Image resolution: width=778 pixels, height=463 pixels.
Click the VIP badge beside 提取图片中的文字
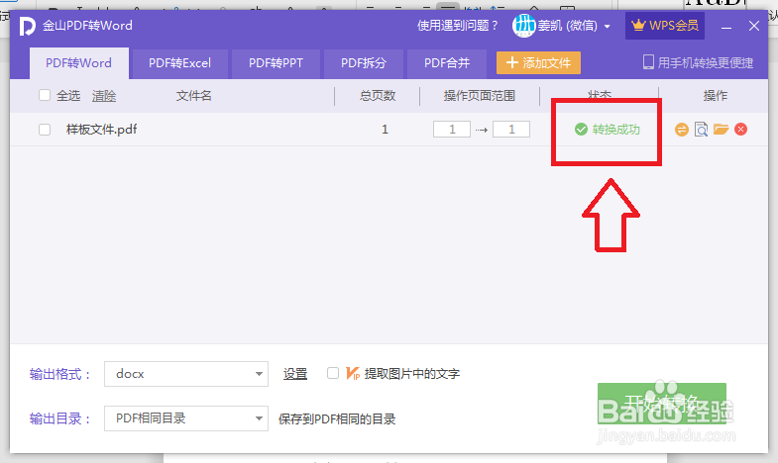(353, 373)
